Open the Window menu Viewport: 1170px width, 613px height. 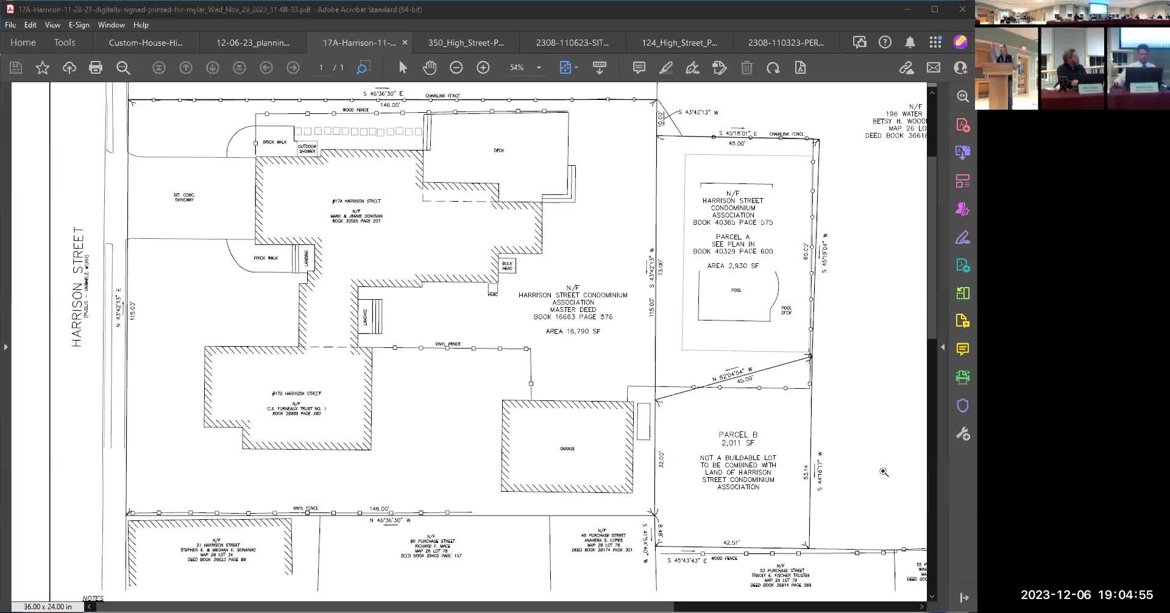click(111, 25)
